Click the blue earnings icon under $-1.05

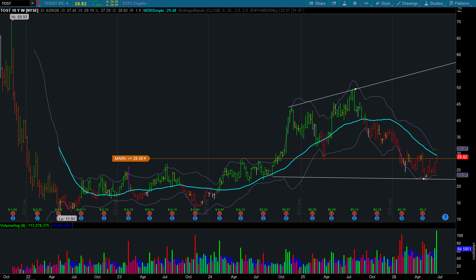(x=13, y=218)
